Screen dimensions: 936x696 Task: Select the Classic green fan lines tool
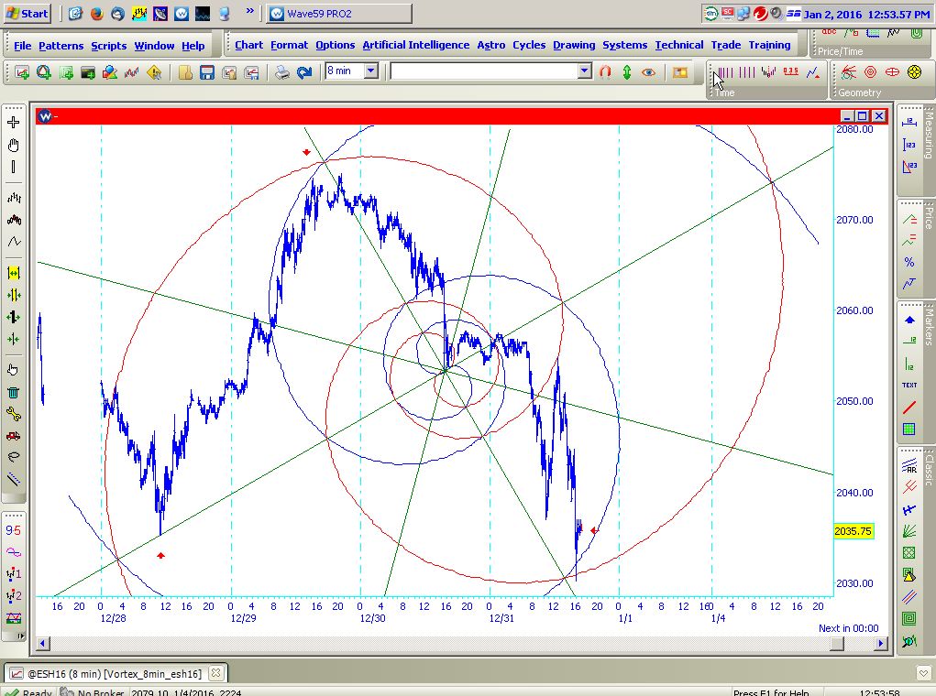(909, 531)
